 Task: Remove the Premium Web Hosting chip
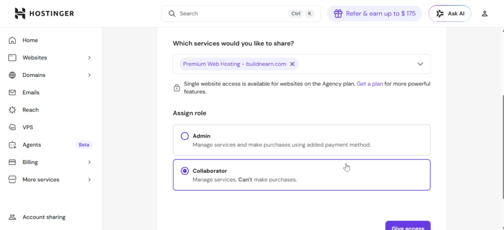[x=292, y=64]
